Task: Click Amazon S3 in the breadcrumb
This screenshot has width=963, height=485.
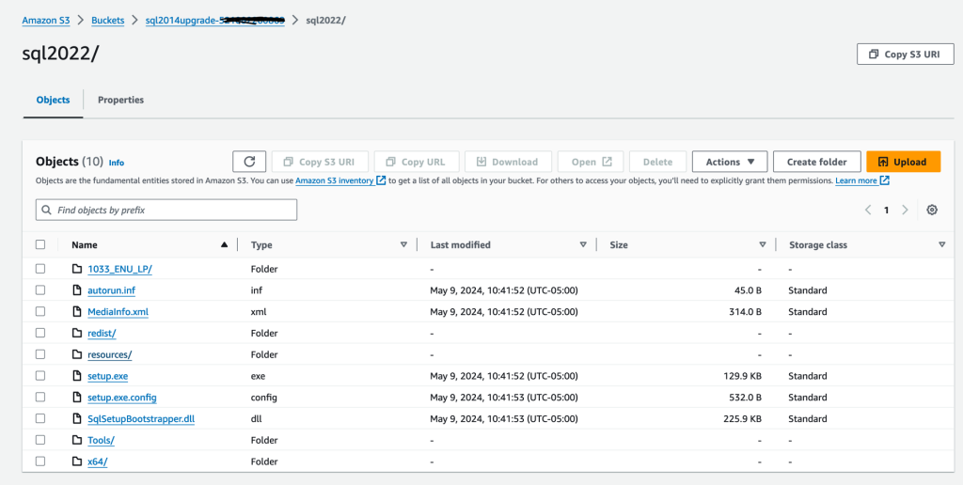Action: coord(46,21)
